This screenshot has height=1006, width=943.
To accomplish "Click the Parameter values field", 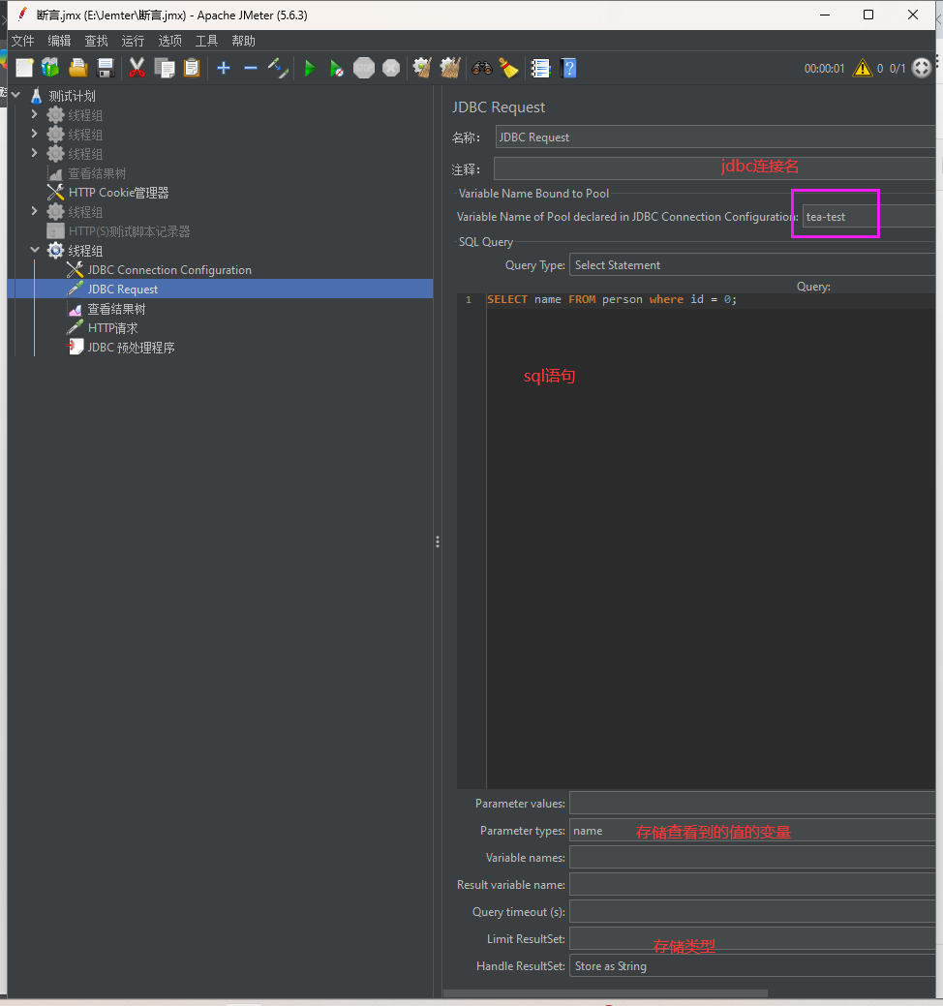I will 752,803.
